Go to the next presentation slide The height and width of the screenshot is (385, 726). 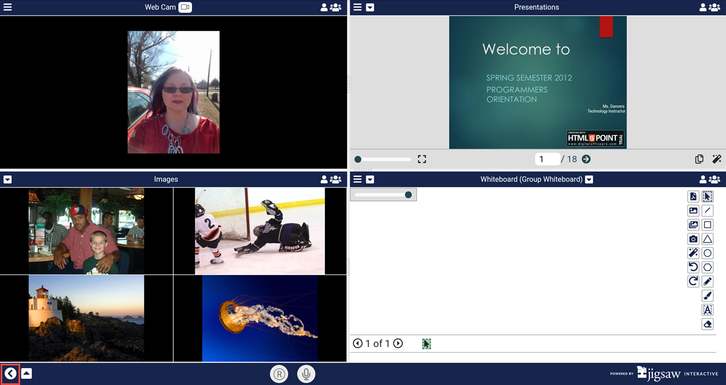click(x=586, y=159)
